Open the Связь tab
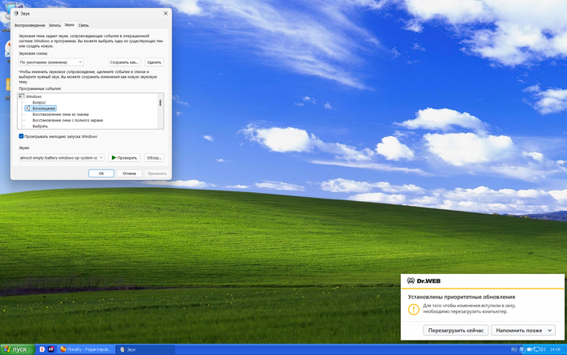This screenshot has height=355, width=567. pos(83,25)
